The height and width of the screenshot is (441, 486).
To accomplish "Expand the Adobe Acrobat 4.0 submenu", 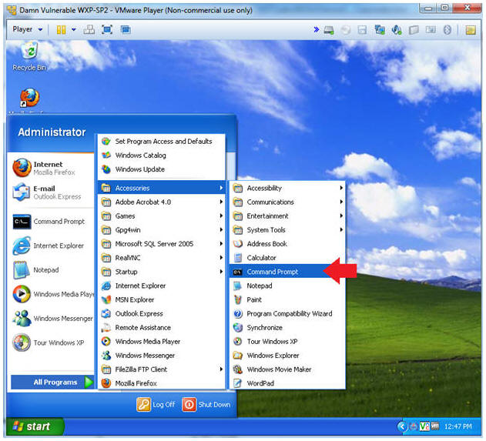I will pyautogui.click(x=162, y=202).
